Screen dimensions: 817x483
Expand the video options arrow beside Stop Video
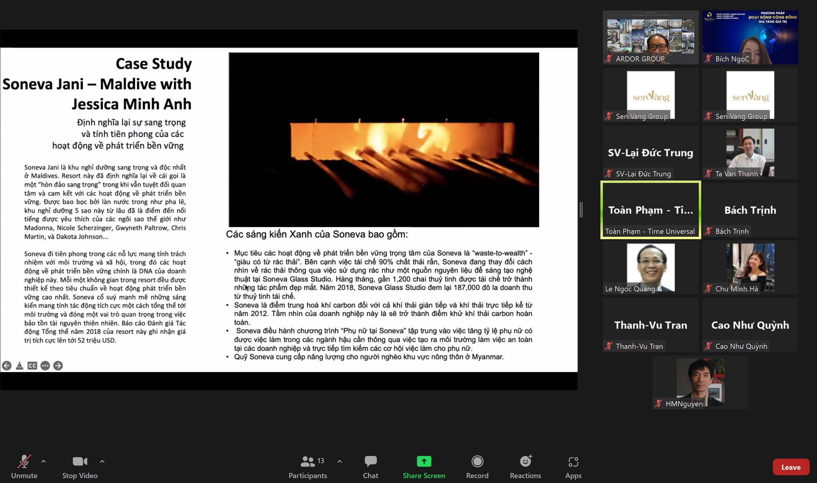pyautogui.click(x=102, y=461)
